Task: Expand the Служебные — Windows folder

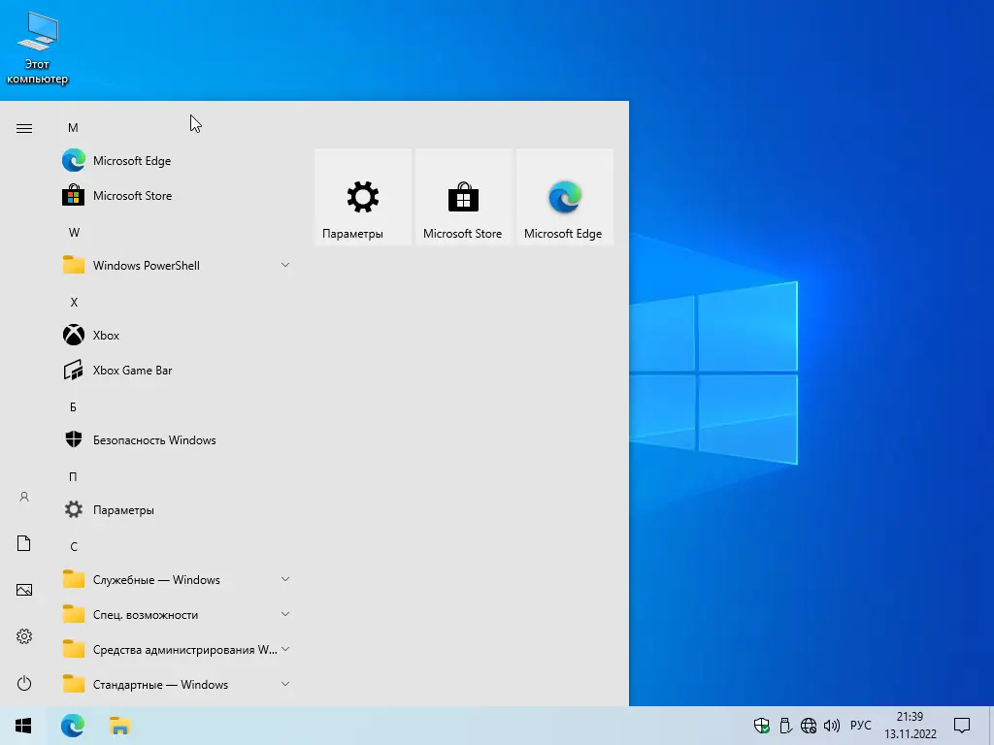Action: [177, 580]
